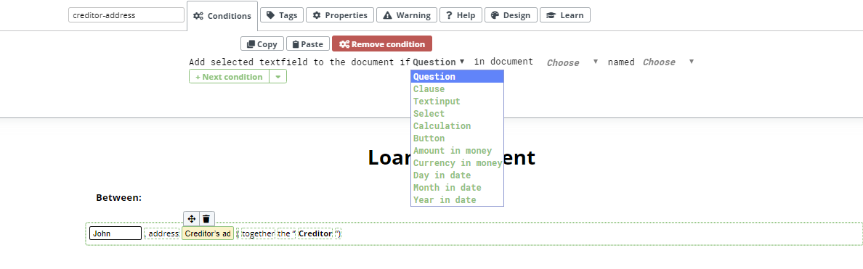Add a Next condition
863x269 pixels.
229,76
